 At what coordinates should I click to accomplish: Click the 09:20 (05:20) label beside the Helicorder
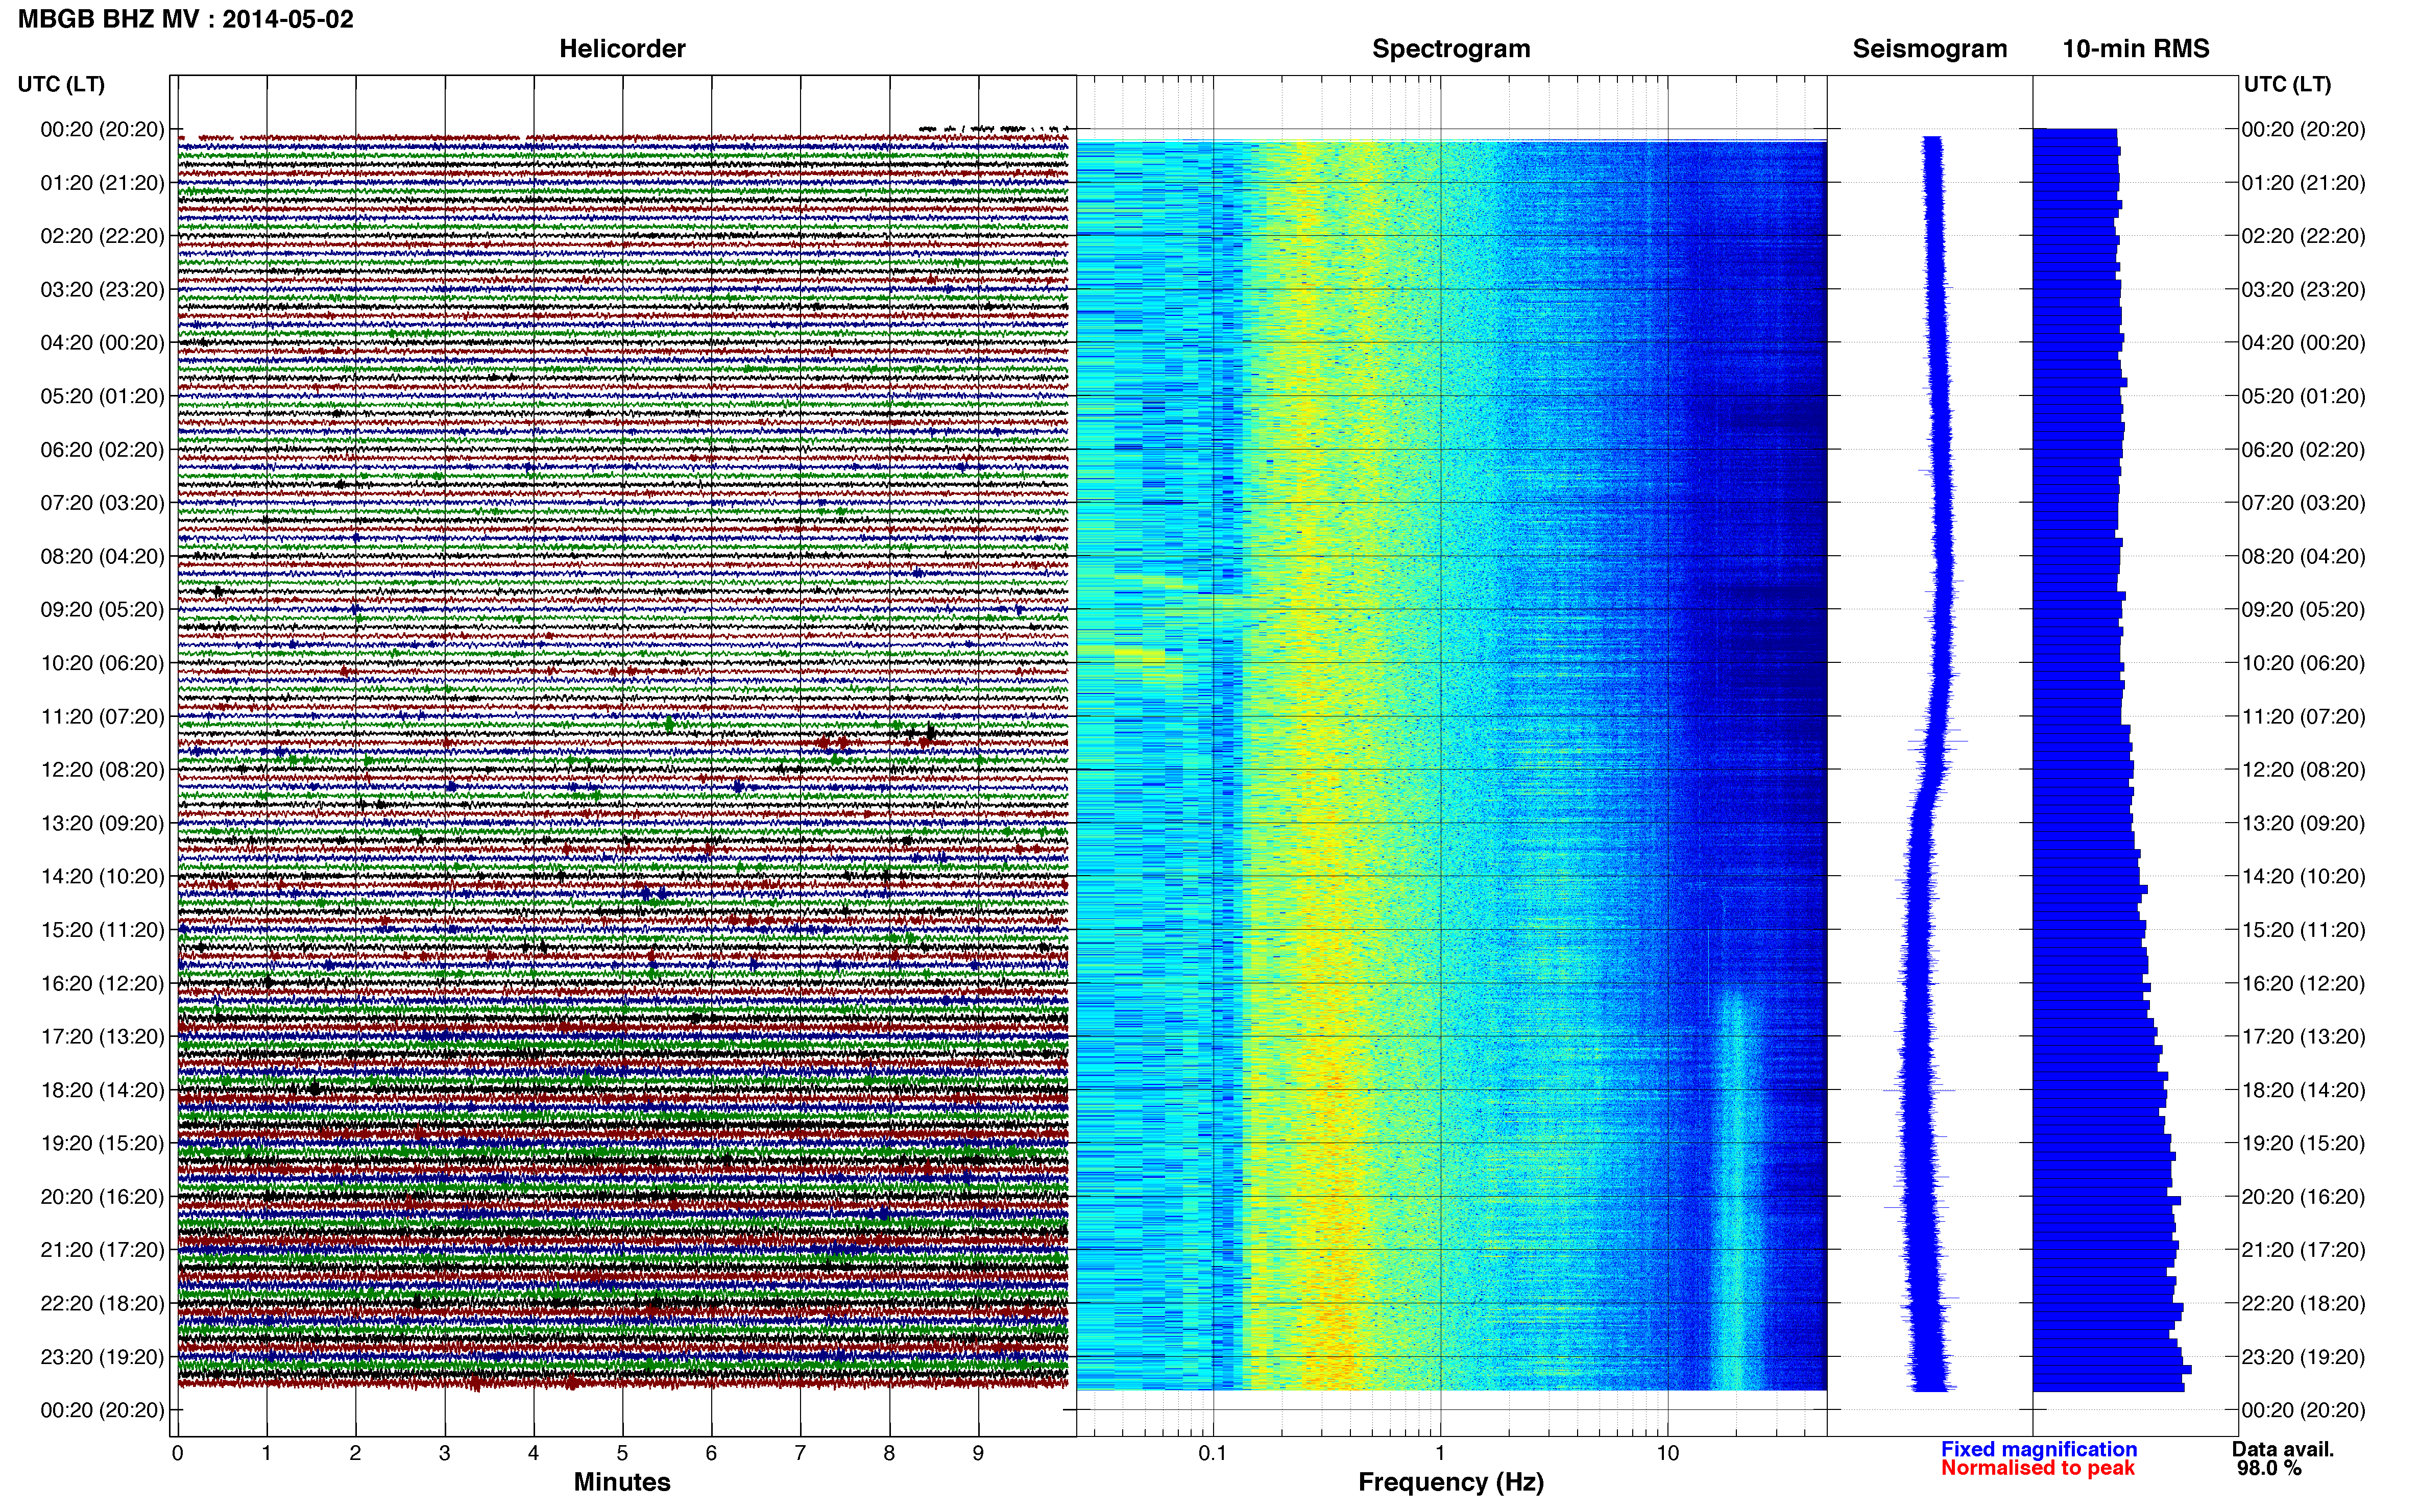click(102, 610)
